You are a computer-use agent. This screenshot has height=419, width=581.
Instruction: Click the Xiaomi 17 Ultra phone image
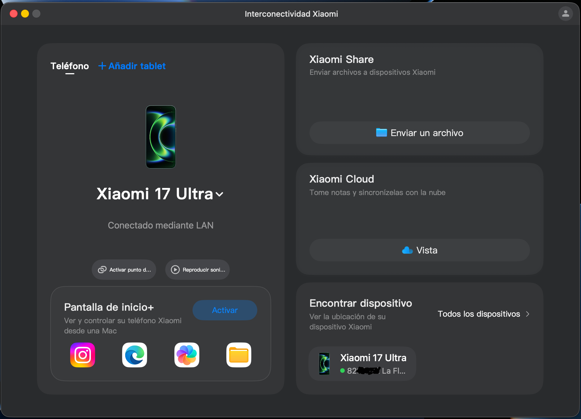tap(161, 137)
